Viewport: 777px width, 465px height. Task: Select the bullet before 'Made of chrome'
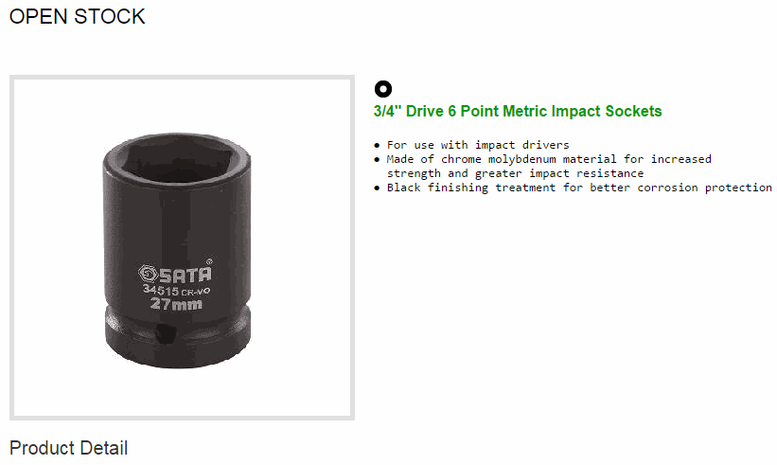377,160
